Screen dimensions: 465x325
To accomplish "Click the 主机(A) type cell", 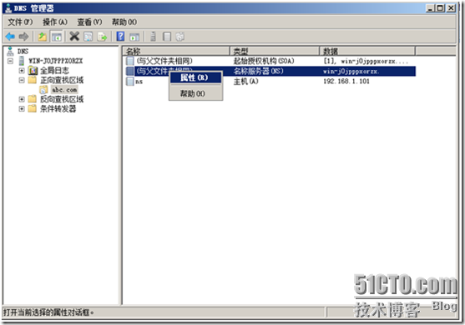I will point(245,82).
